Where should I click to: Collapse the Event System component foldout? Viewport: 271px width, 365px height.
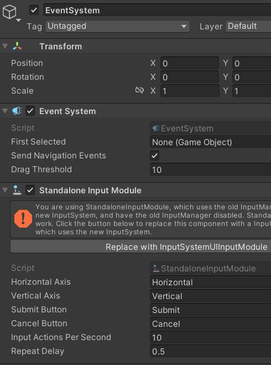(4, 111)
